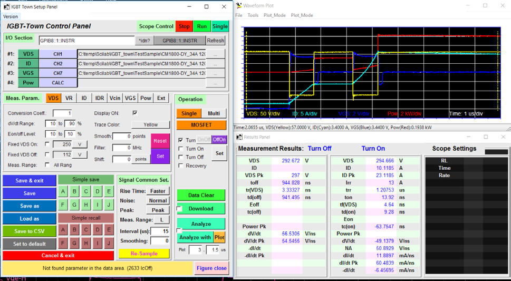Screen dimensions: 511x281
Task: Open the Rise Time Faster selector
Action: coord(158,191)
